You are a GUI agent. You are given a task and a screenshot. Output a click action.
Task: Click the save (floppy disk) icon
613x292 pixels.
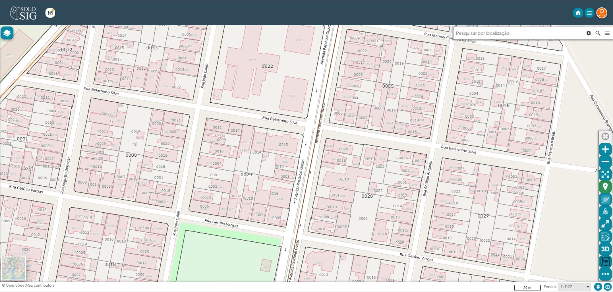click(50, 13)
